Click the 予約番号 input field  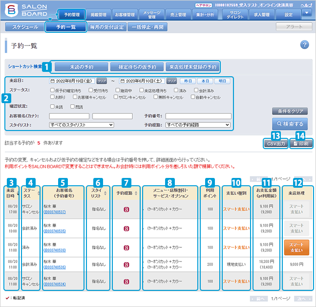coord(198,116)
